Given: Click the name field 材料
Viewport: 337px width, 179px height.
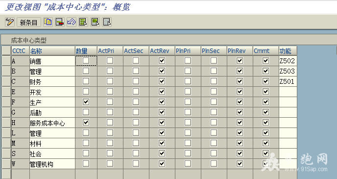Looking at the screenshot, I should pos(52,143).
